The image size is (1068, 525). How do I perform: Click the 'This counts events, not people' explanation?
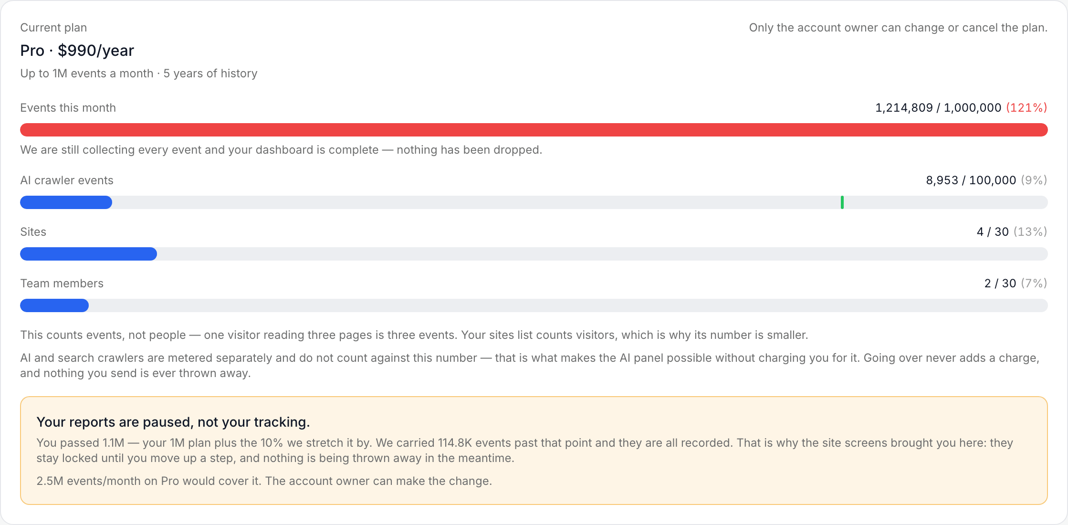tap(414, 335)
